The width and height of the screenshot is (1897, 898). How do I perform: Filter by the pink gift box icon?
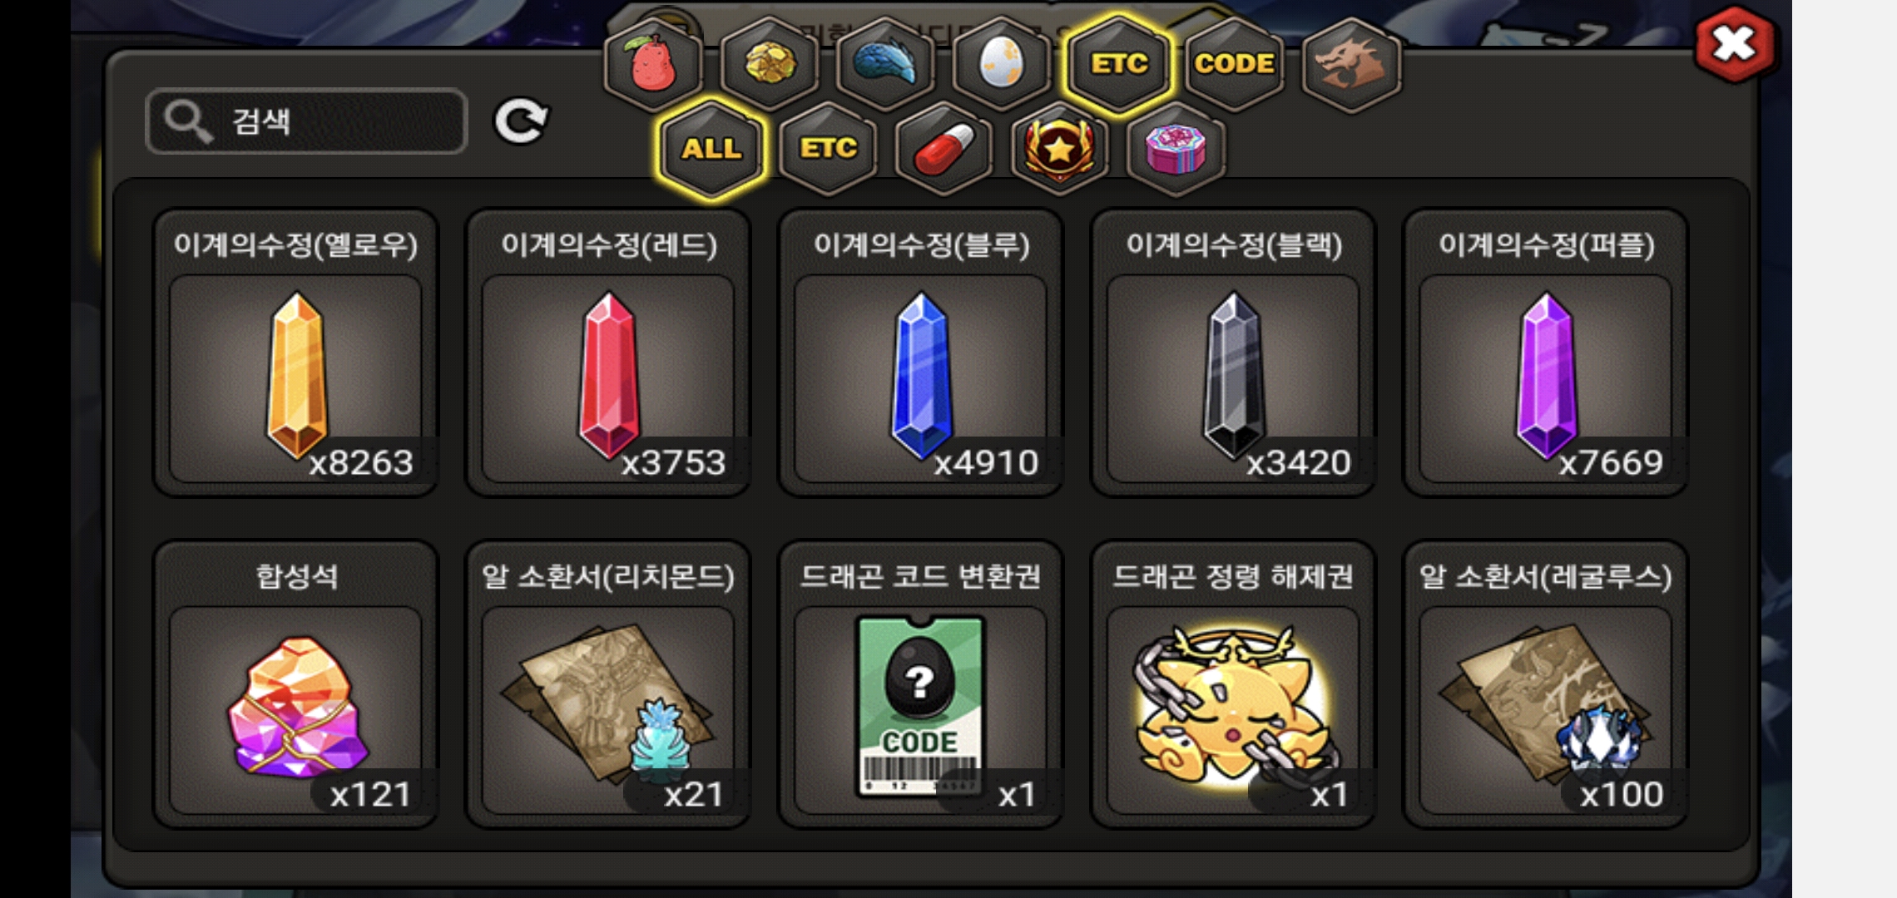pos(1176,150)
